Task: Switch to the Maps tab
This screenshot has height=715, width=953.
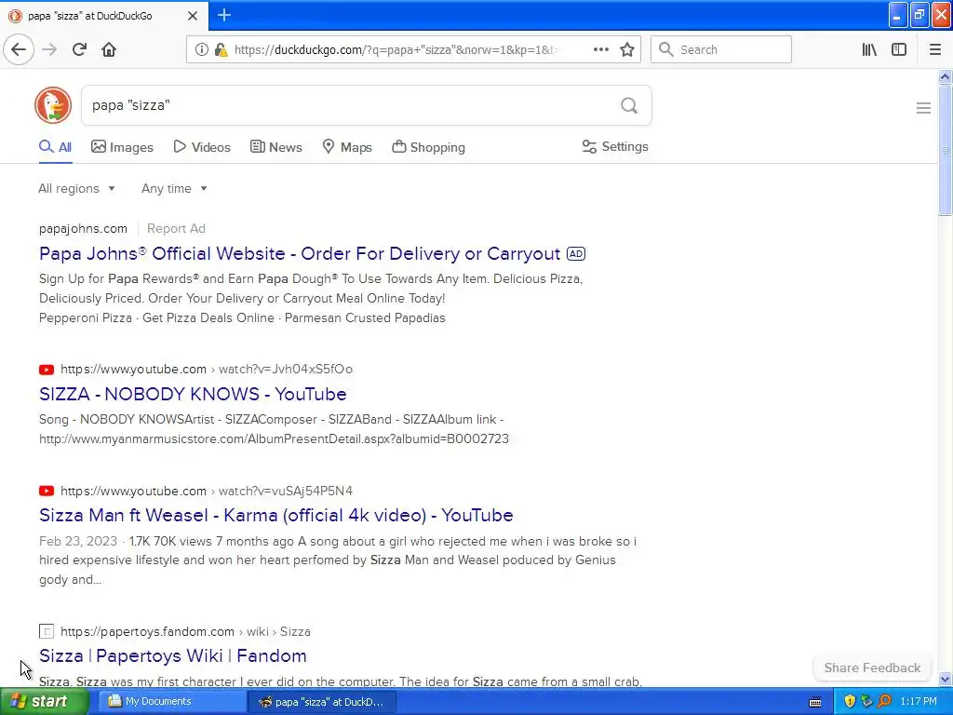Action: coord(347,147)
